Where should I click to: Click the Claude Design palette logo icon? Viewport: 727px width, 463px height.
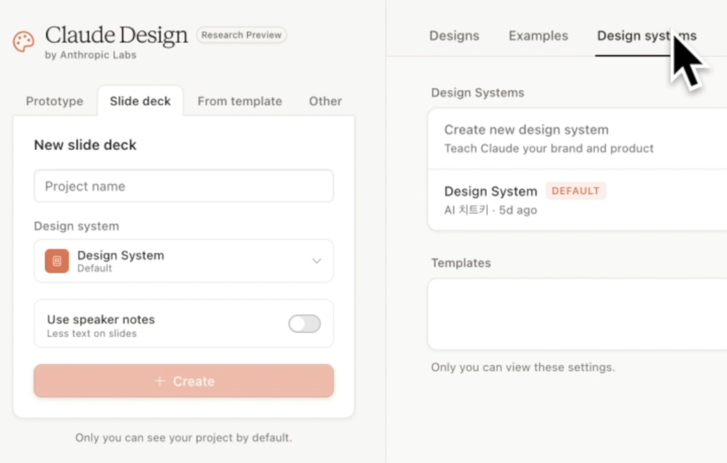(x=23, y=41)
